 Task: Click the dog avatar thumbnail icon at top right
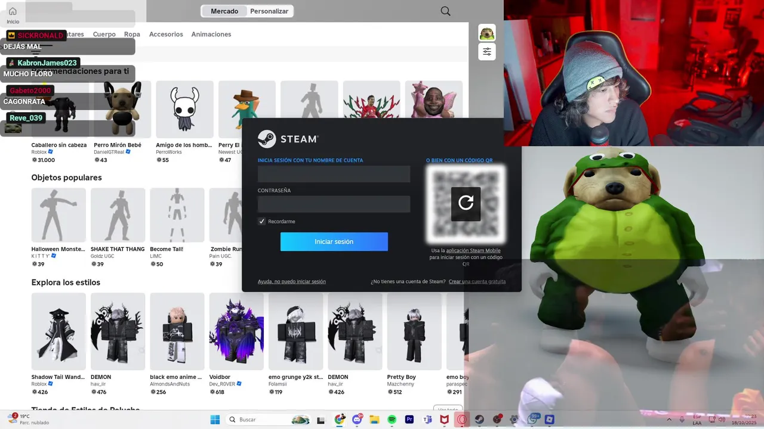pos(487,33)
